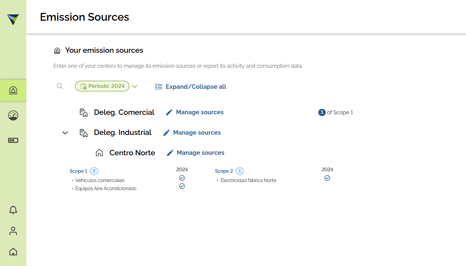Viewport: 466px width, 266px height.
Task: Click the pencil icon for Deleg. Comercial
Action: coord(169,112)
